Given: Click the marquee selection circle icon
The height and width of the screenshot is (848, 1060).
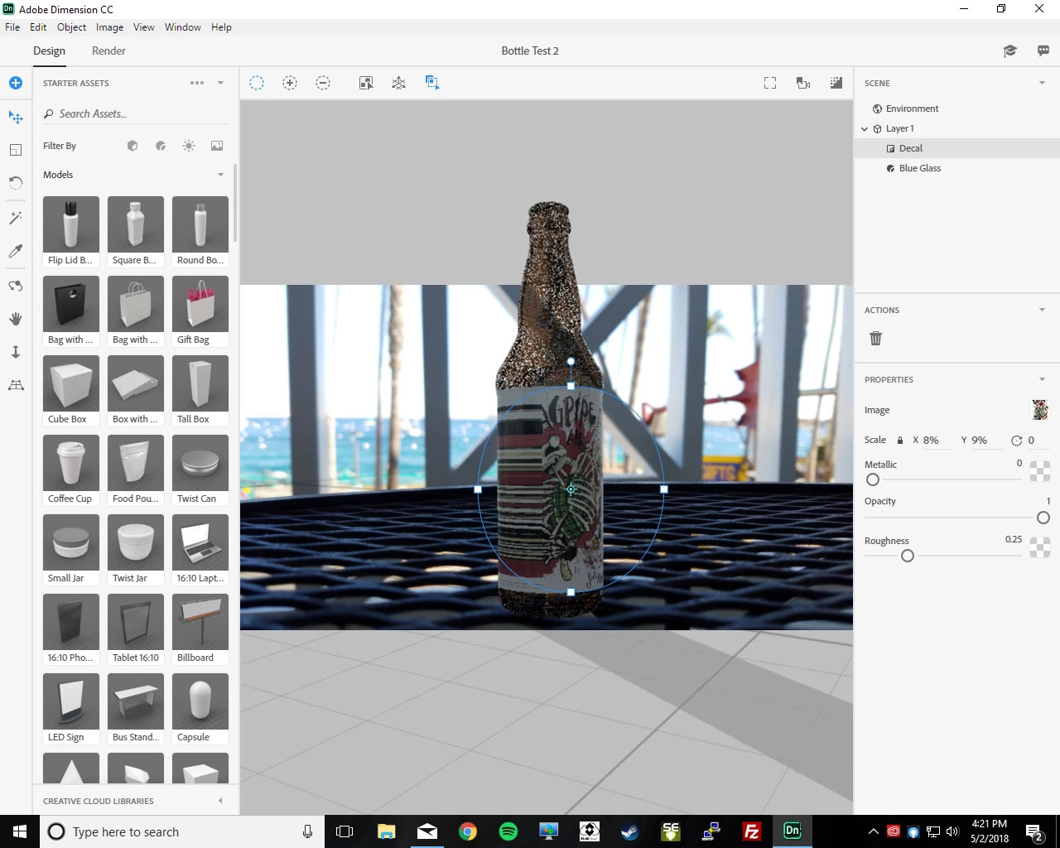Looking at the screenshot, I should 257,83.
